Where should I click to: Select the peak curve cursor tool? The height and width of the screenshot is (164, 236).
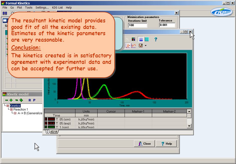pyautogui.click(x=128, y=46)
